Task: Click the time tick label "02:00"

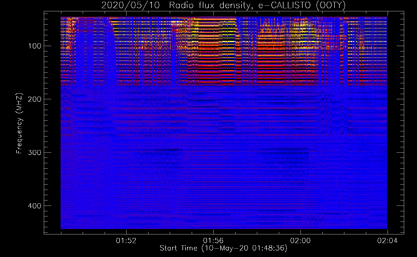Action: click(300, 241)
